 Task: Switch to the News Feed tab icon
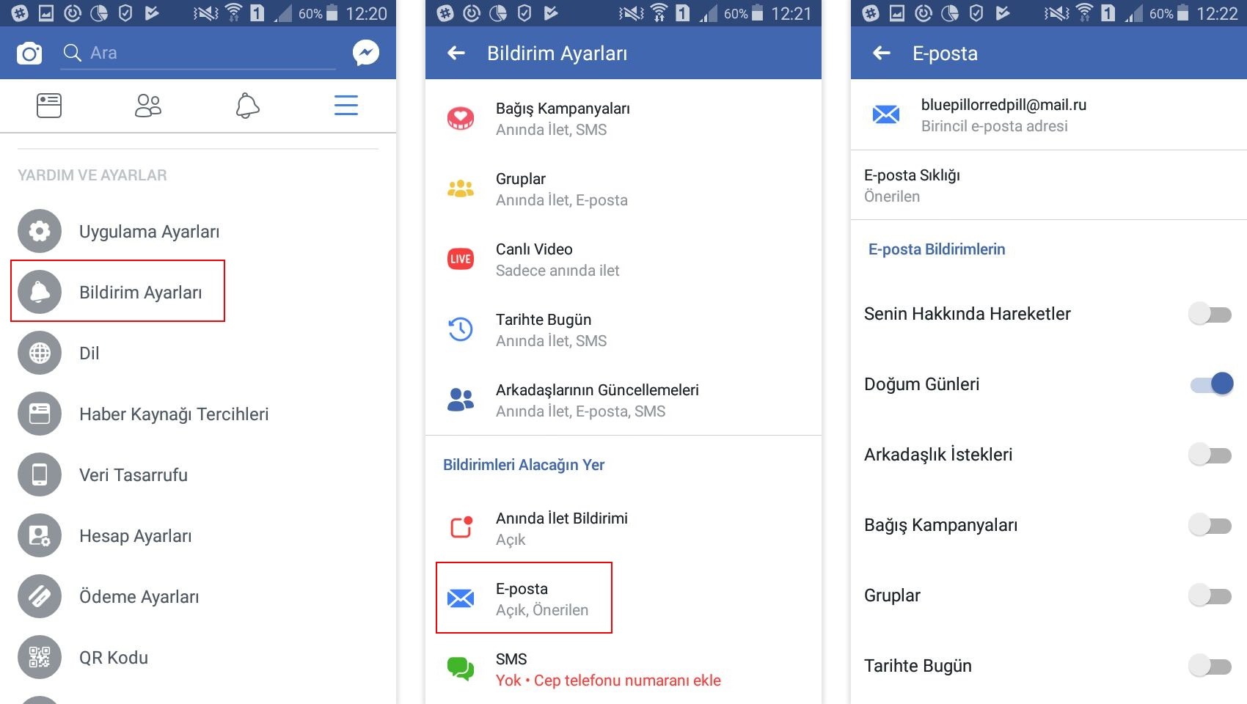49,106
